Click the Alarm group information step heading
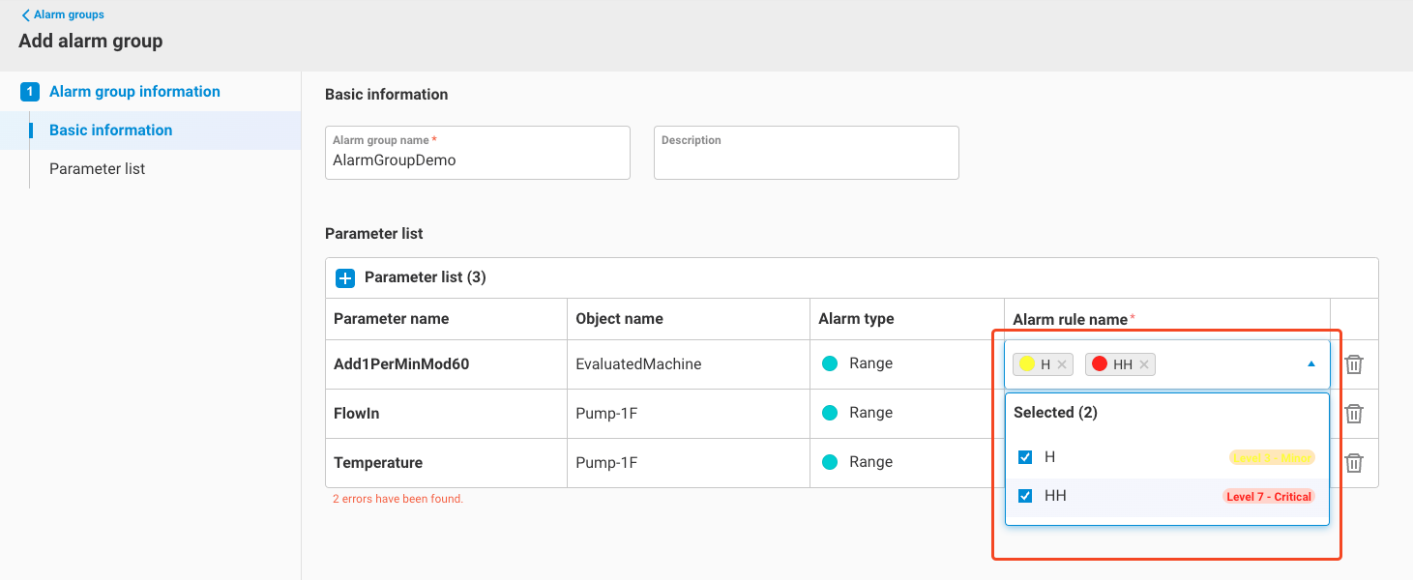Screen dimensions: 1413x580 click(x=134, y=92)
